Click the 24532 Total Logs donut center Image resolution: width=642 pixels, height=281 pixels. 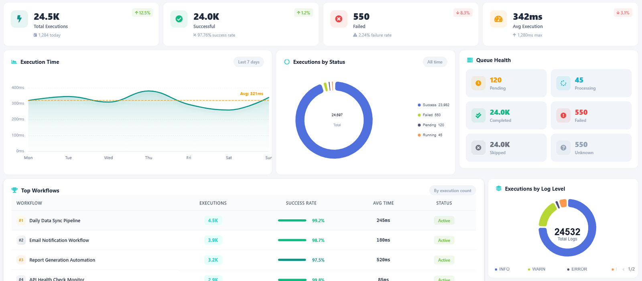pos(567,234)
